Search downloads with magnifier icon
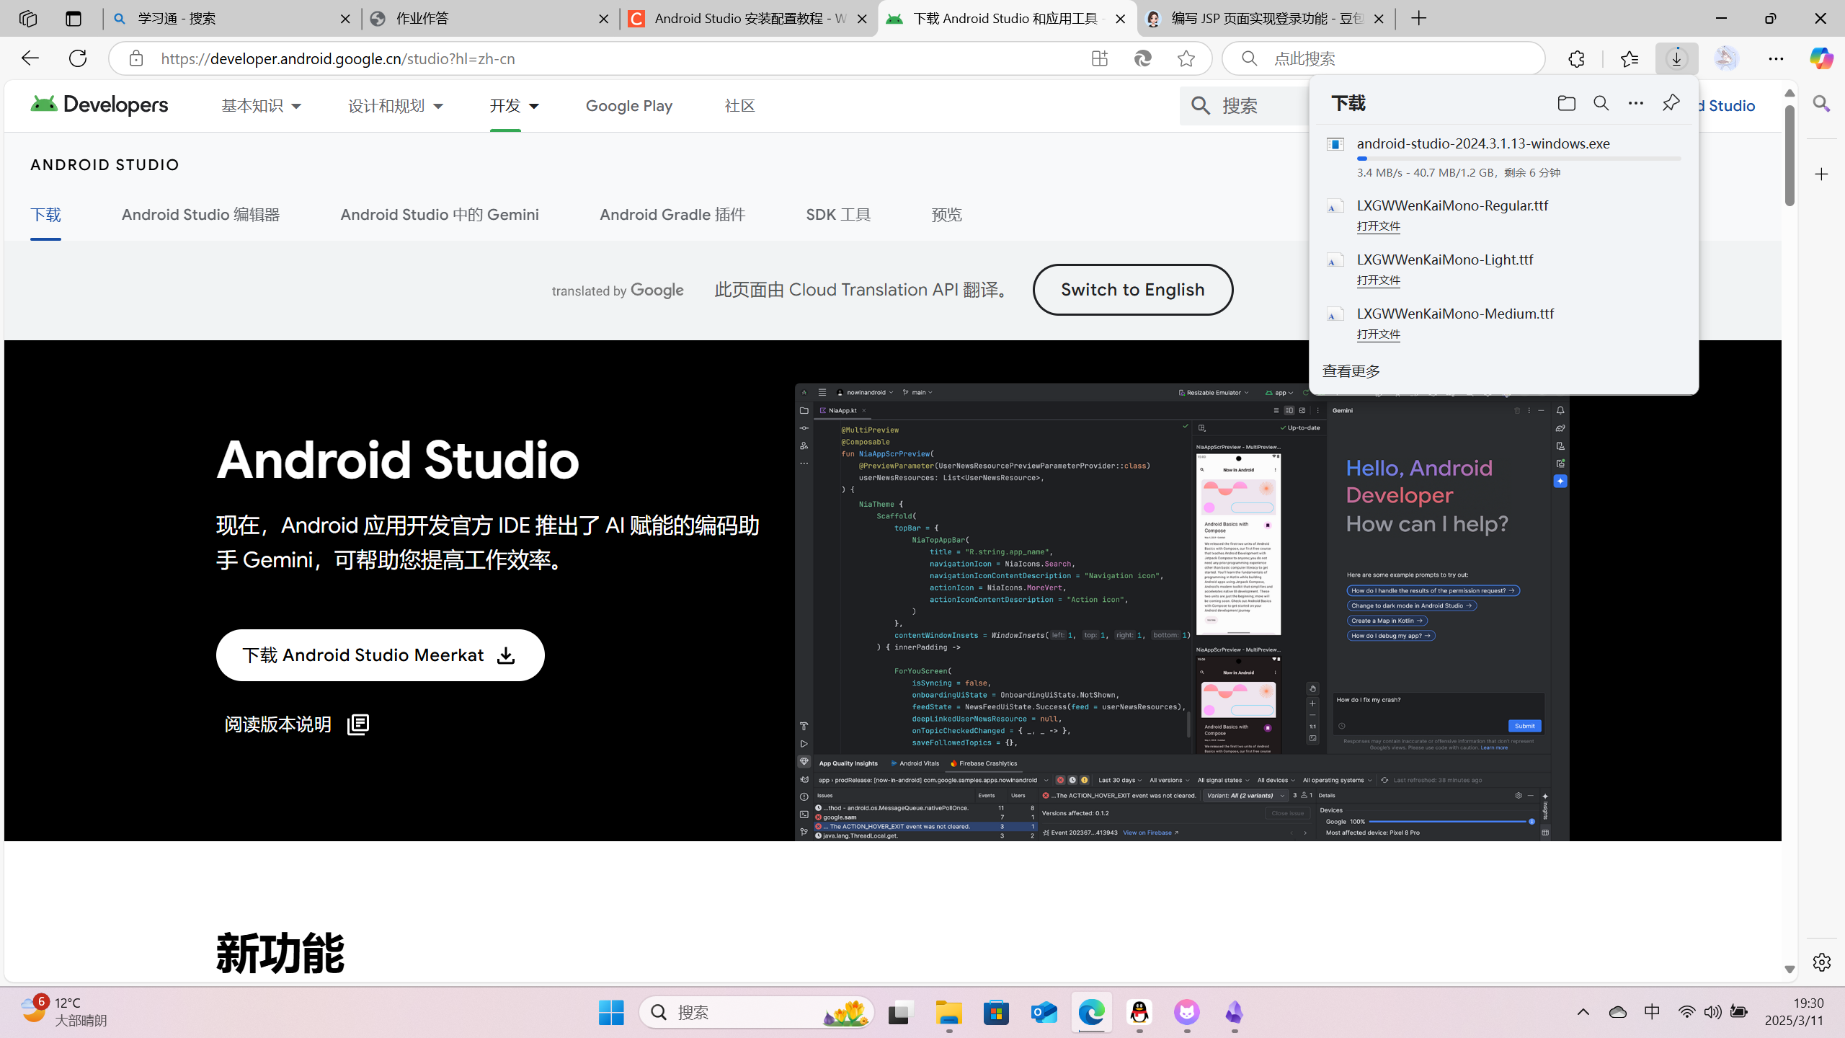This screenshot has height=1038, width=1845. point(1601,103)
